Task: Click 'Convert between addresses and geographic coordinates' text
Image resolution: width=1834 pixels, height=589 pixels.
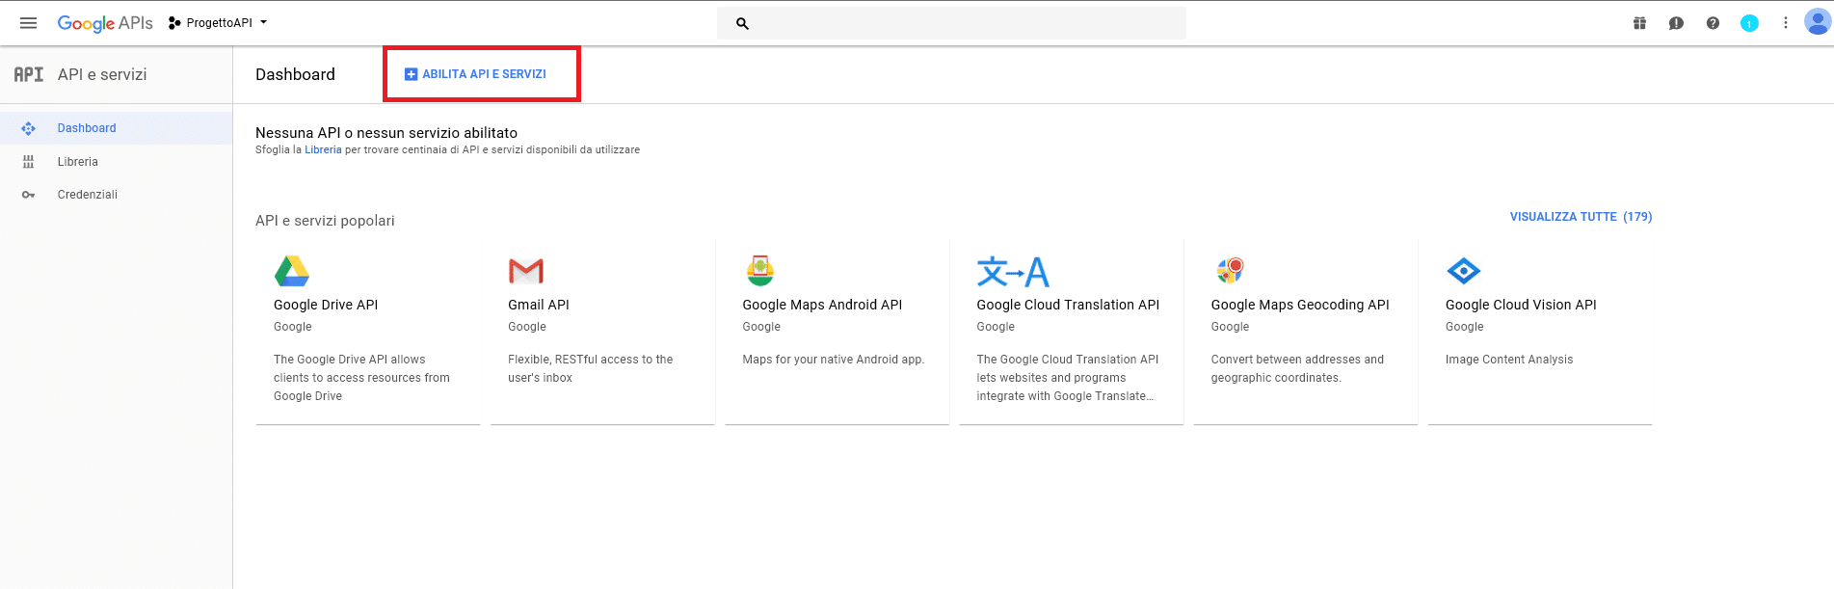Action: [x=1297, y=368]
